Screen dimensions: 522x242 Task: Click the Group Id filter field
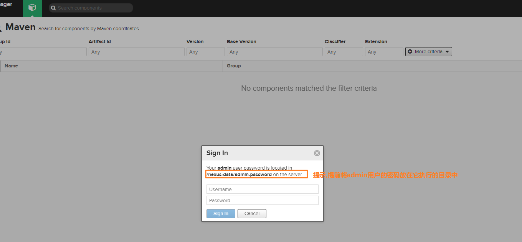click(43, 52)
